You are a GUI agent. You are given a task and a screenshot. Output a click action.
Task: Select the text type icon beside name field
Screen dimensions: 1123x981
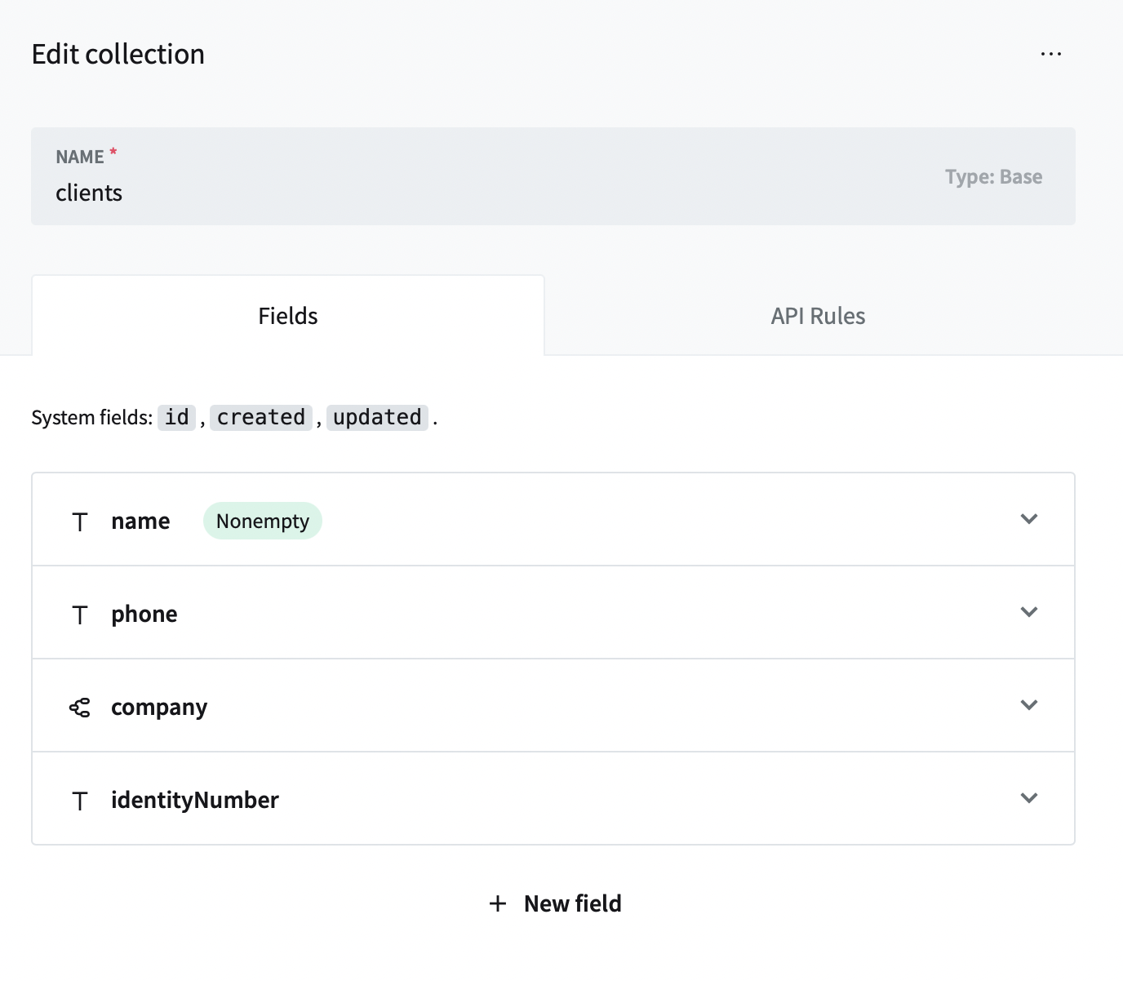(80, 521)
